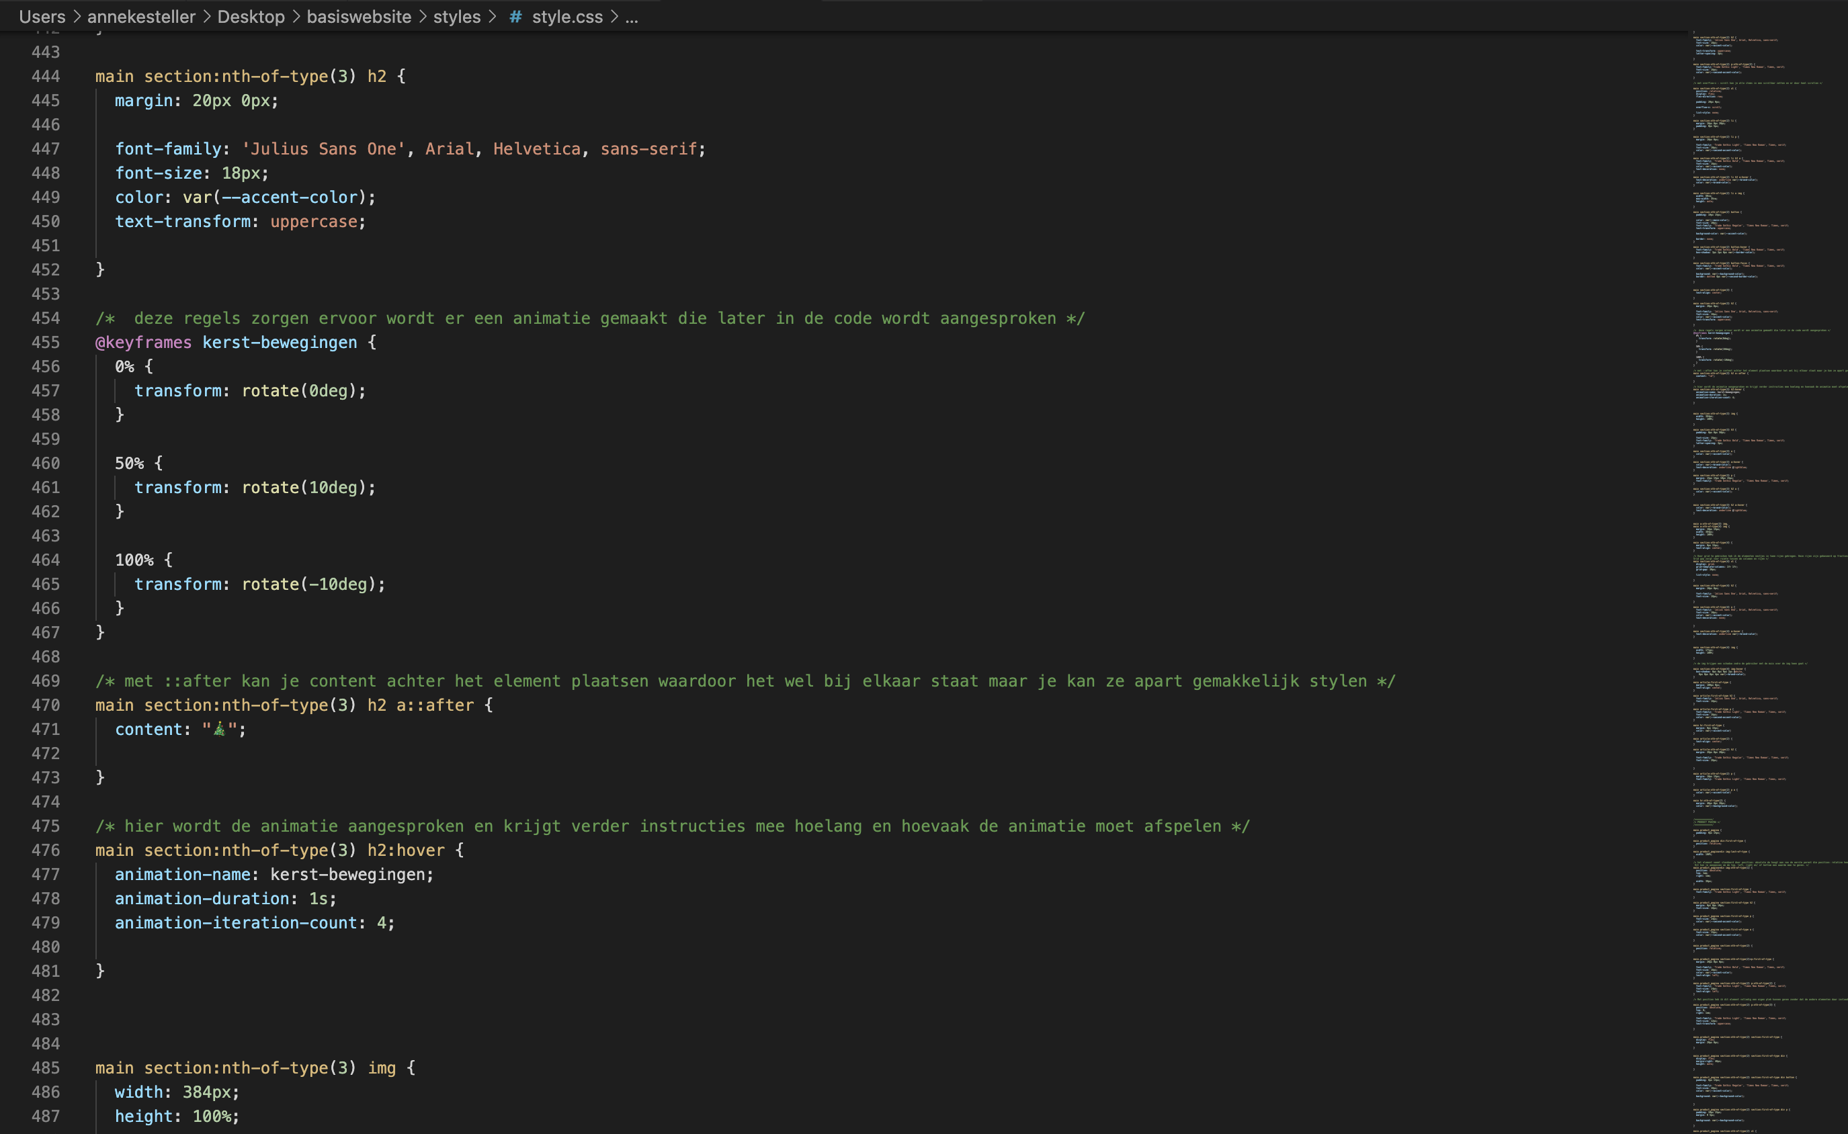The height and width of the screenshot is (1134, 1848).
Task: Click the '100% {' keyframe selector
Action: [x=144, y=560]
